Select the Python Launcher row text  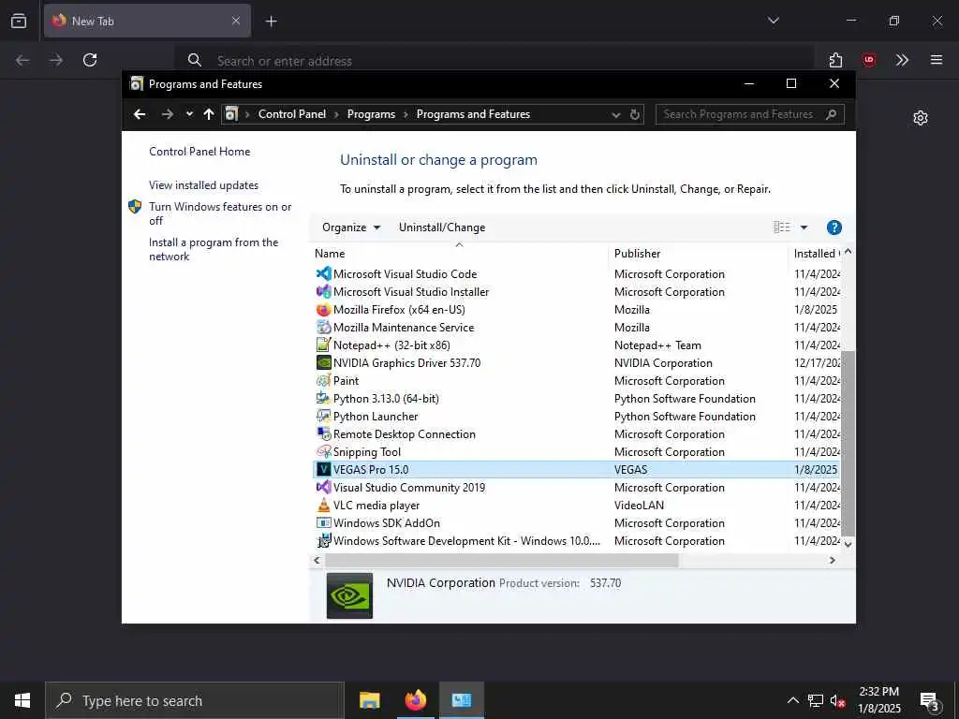coord(376,417)
